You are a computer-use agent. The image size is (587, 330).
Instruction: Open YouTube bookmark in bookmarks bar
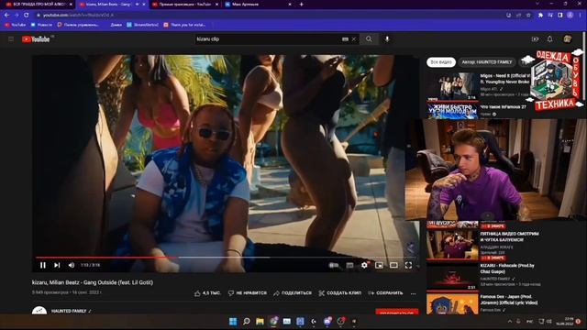(16, 25)
